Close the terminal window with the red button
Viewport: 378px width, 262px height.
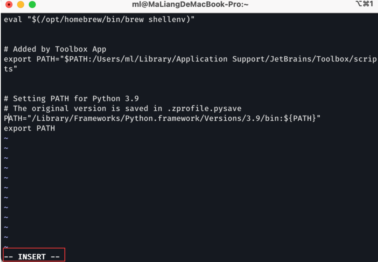[9, 5]
